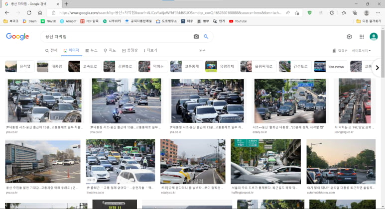Open the joongang.co.kr traffic thumbnail

[355, 101]
